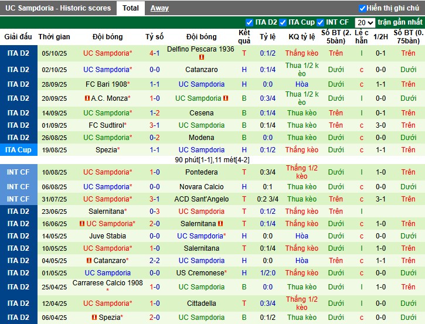The width and height of the screenshot is (425, 324).
Task: Click Carrarese Calcio 1908 team name
Action: (108, 283)
